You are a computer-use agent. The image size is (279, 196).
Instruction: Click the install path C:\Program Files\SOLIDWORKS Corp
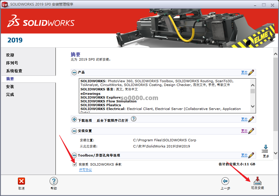[164, 140]
